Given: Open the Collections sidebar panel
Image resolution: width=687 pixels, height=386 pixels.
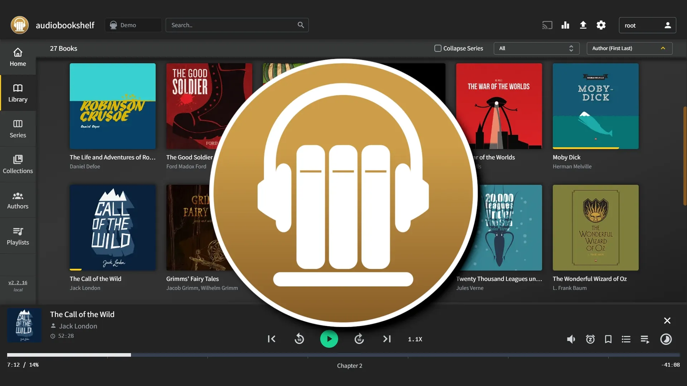Looking at the screenshot, I should [x=18, y=164].
